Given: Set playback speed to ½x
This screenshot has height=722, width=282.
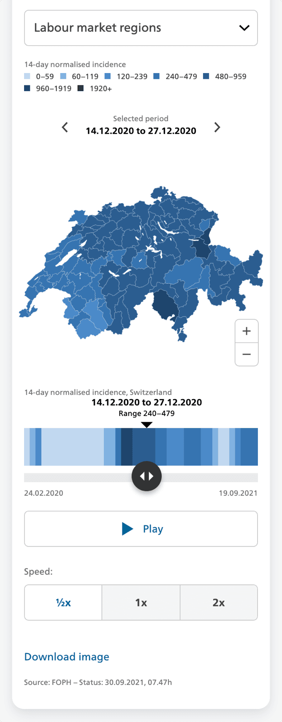Looking at the screenshot, I should point(63,603).
